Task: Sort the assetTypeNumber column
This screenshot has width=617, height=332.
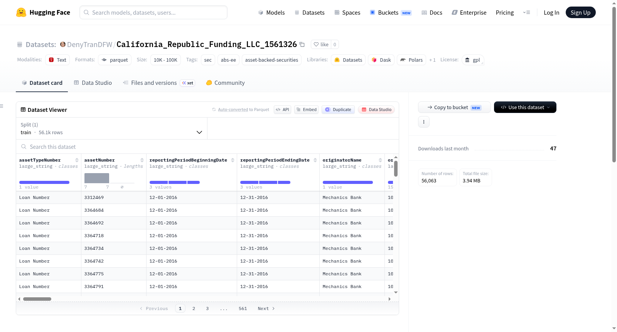Action: (77, 160)
